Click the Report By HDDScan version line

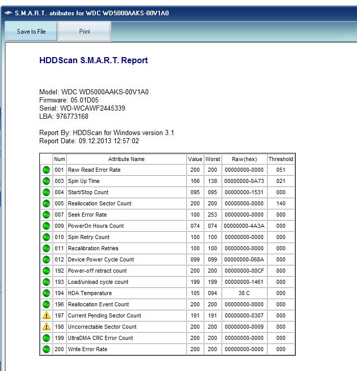[107, 132]
